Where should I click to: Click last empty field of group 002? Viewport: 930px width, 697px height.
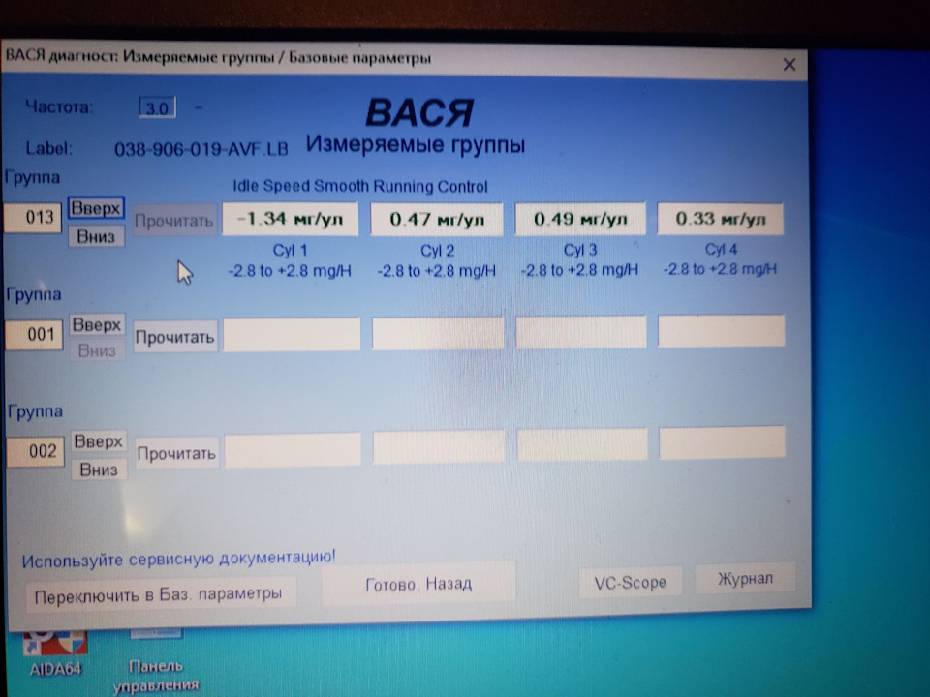(722, 442)
